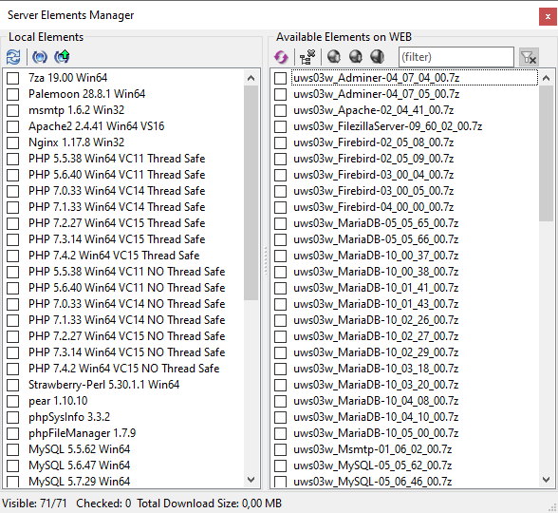This screenshot has height=513, width=558.
Task: Tick the uws03w_FilezillaServer-09_60_02_00.7z checkbox
Action: click(x=281, y=126)
